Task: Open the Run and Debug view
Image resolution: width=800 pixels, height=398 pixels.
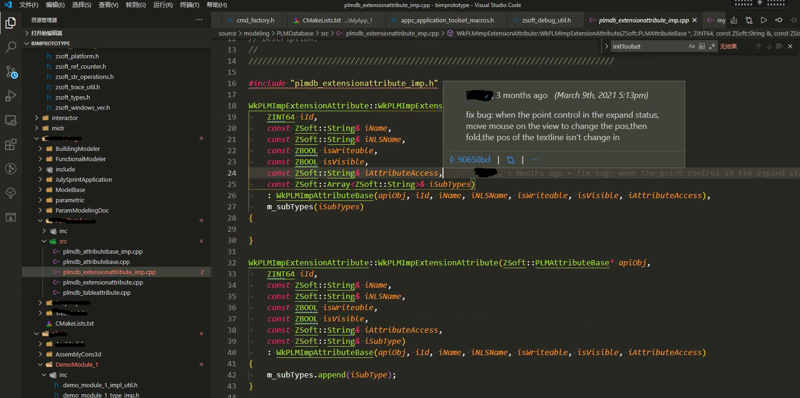Action: coord(11,96)
